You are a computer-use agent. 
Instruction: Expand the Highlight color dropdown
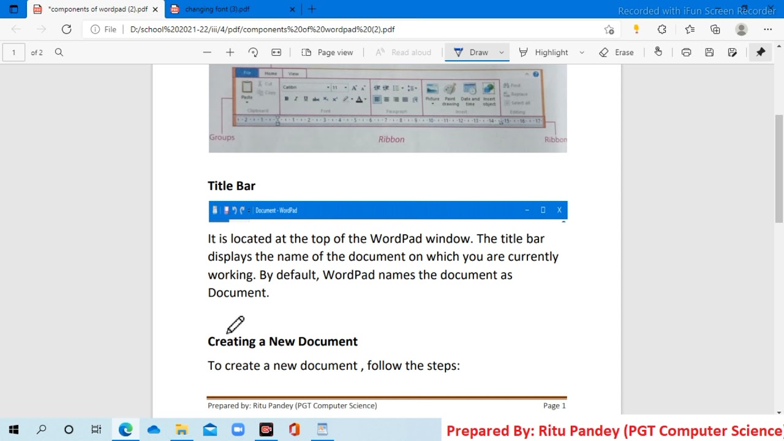pos(581,52)
